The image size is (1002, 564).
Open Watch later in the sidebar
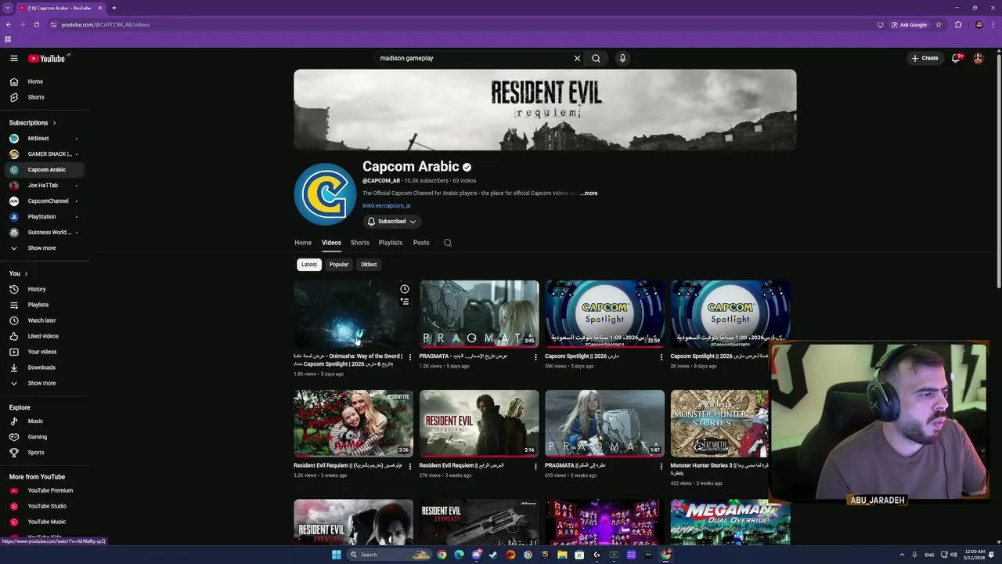[45, 320]
